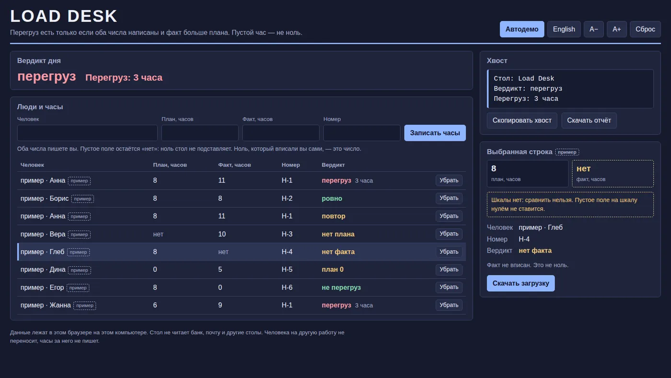671x378 pixels.
Task: Click the повтор verdict in the table
Action: tap(334, 216)
